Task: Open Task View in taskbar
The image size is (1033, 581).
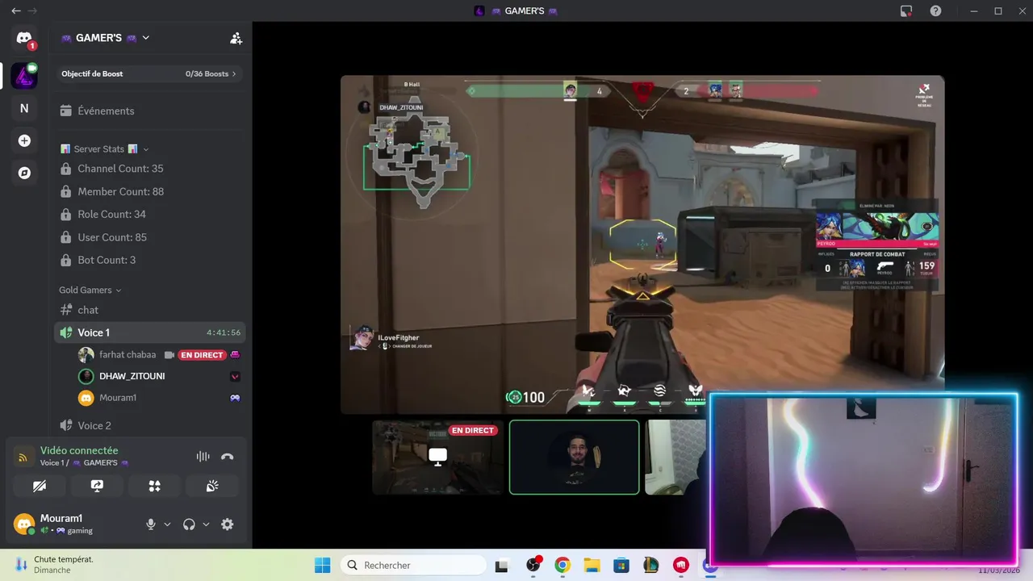Action: (502, 565)
